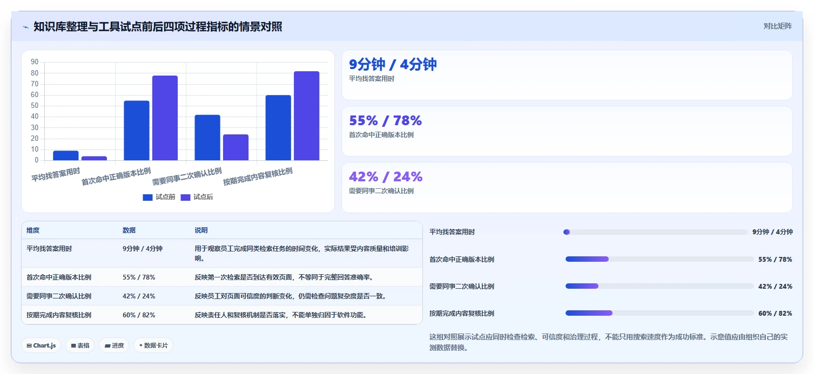This screenshot has height=374, width=814.
Task: Click the page title 知识库整理与工具试点
Action: [158, 26]
